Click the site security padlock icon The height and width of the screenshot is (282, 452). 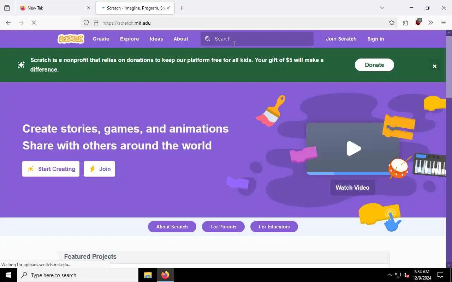pos(96,23)
